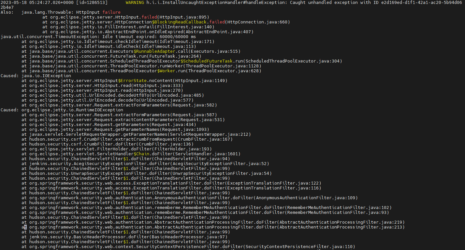
Task: Click the yellow $ScheduledFutureTask text
Action: (212, 61)
